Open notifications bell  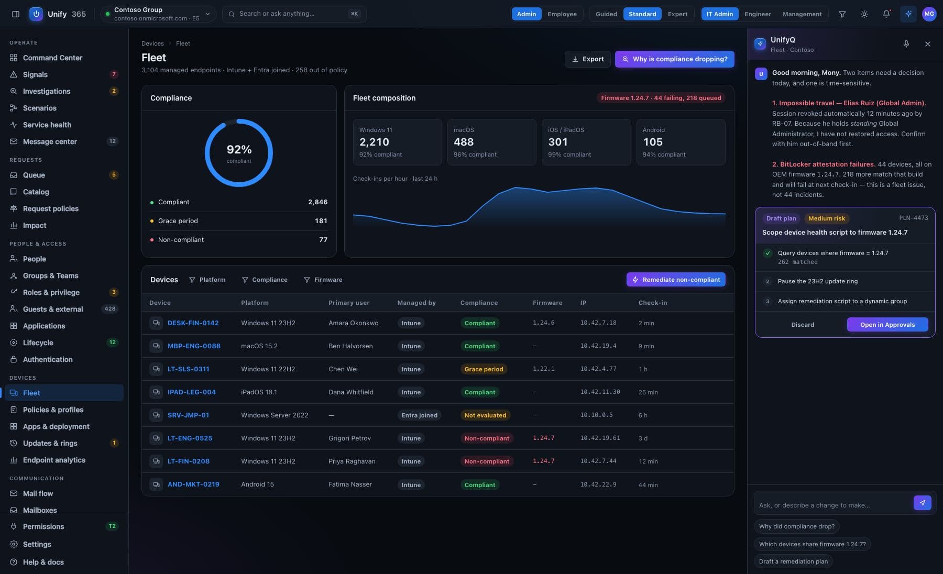886,14
